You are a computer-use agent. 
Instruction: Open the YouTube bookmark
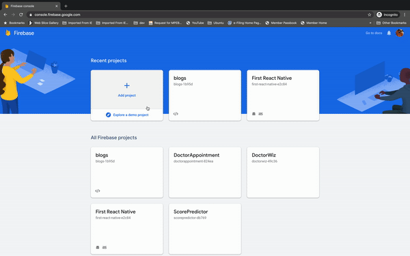click(x=195, y=23)
